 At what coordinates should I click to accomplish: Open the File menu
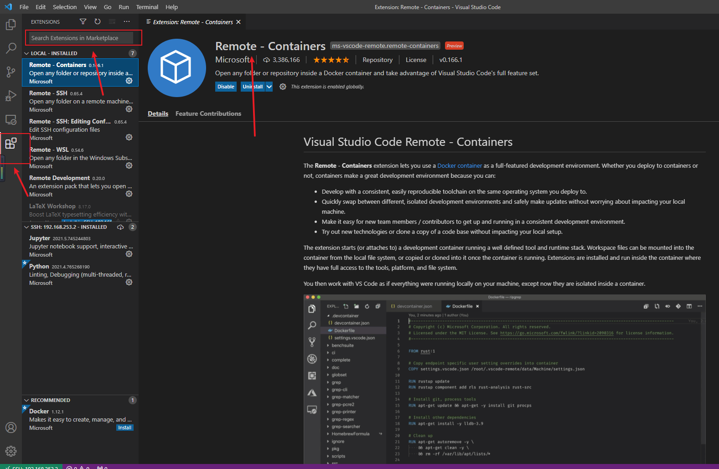24,7
